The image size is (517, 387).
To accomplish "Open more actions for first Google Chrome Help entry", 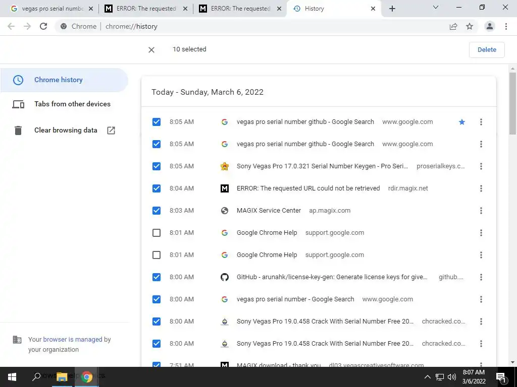I will (481, 233).
